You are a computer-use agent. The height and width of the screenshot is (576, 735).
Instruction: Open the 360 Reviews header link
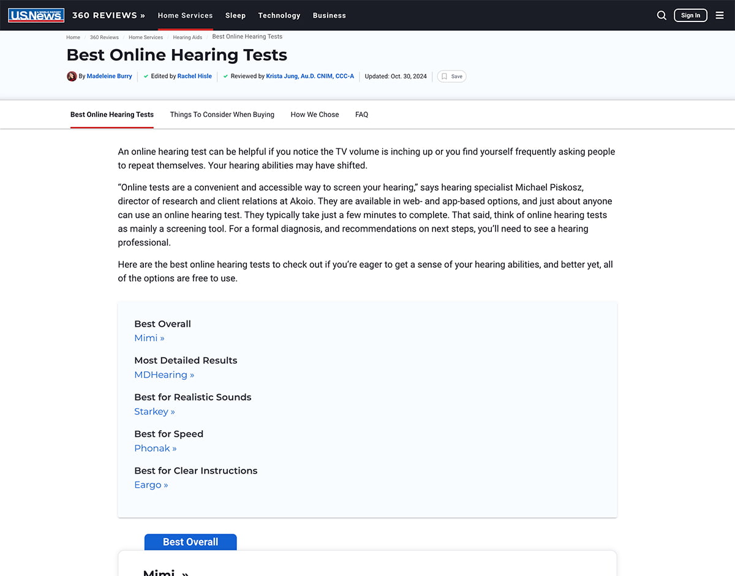(108, 15)
